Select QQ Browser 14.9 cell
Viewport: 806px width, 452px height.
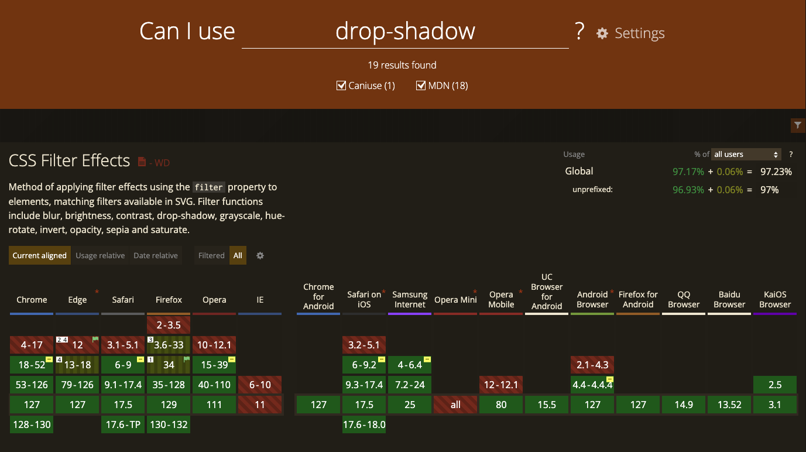click(684, 405)
